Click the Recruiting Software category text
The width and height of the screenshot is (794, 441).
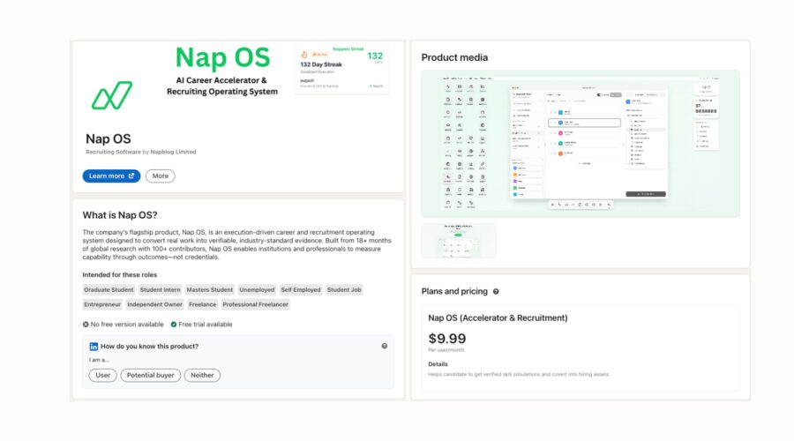pos(113,152)
